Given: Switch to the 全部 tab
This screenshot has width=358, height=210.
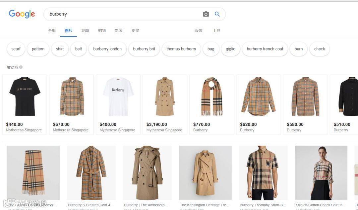Looking at the screenshot, I should pos(52,31).
